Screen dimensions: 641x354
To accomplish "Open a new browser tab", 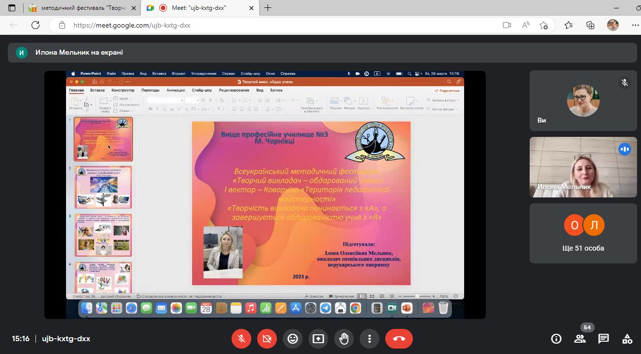I will (268, 8).
